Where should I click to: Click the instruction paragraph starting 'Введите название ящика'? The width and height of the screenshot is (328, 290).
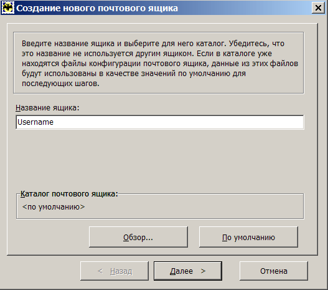coord(160,63)
